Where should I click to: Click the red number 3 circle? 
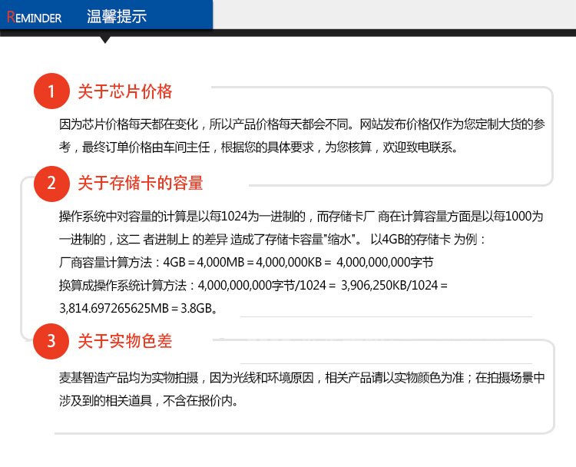(x=51, y=341)
